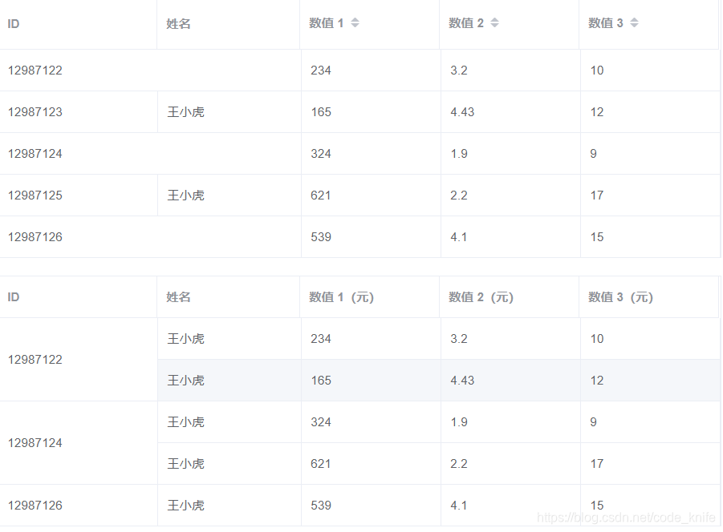
Task: Click value 1.9 in the (元) table
Action: pos(459,422)
